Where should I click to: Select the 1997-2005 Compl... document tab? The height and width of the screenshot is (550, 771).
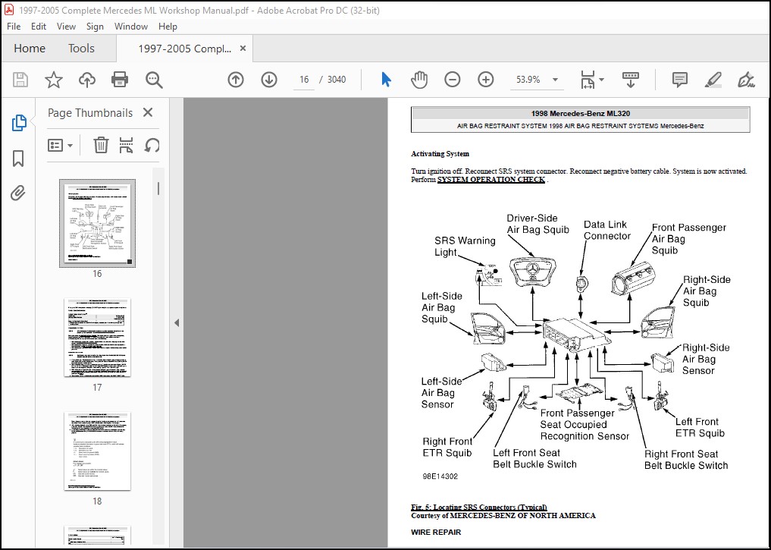click(184, 49)
